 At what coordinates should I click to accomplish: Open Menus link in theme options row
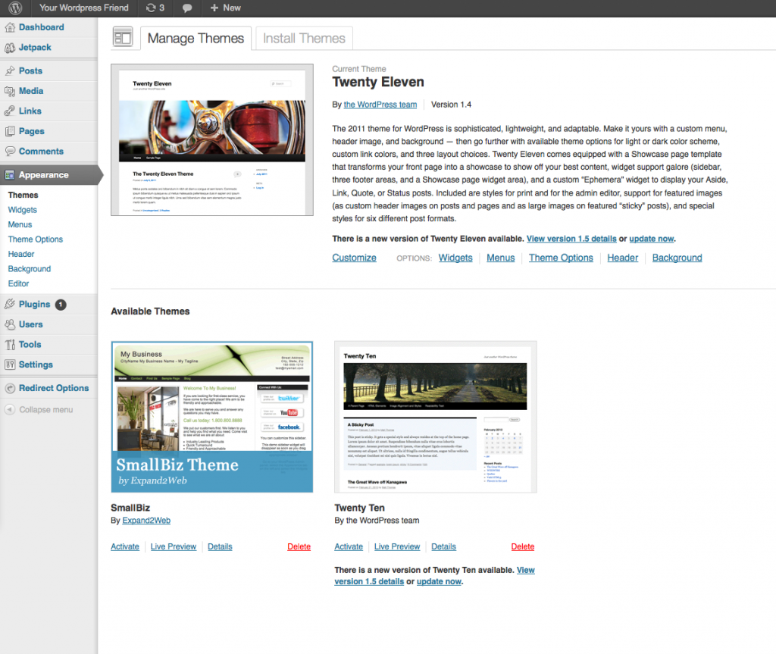(x=500, y=258)
